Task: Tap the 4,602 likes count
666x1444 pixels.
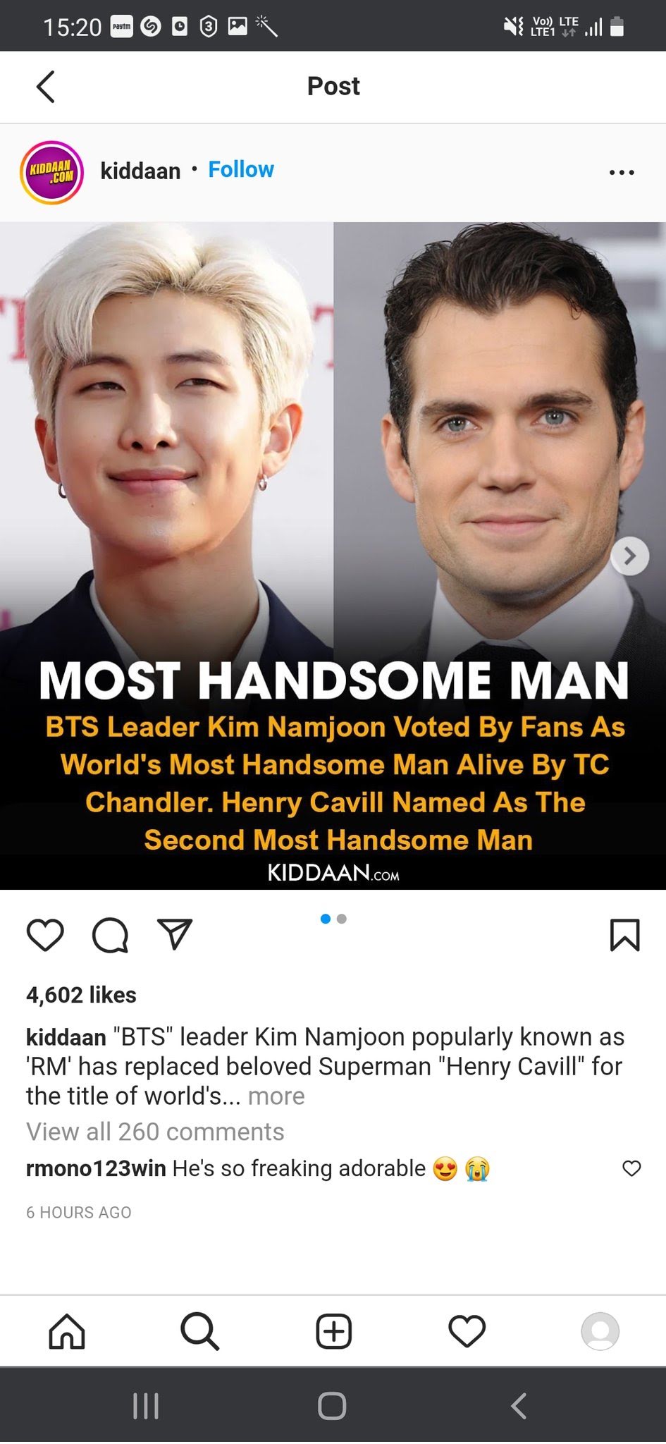Action: pos(81,995)
